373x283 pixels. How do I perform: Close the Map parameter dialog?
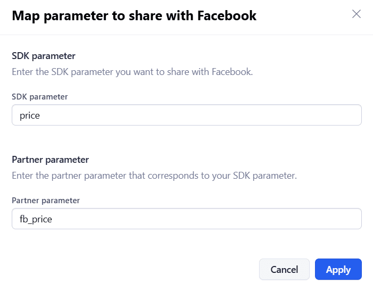(x=357, y=14)
